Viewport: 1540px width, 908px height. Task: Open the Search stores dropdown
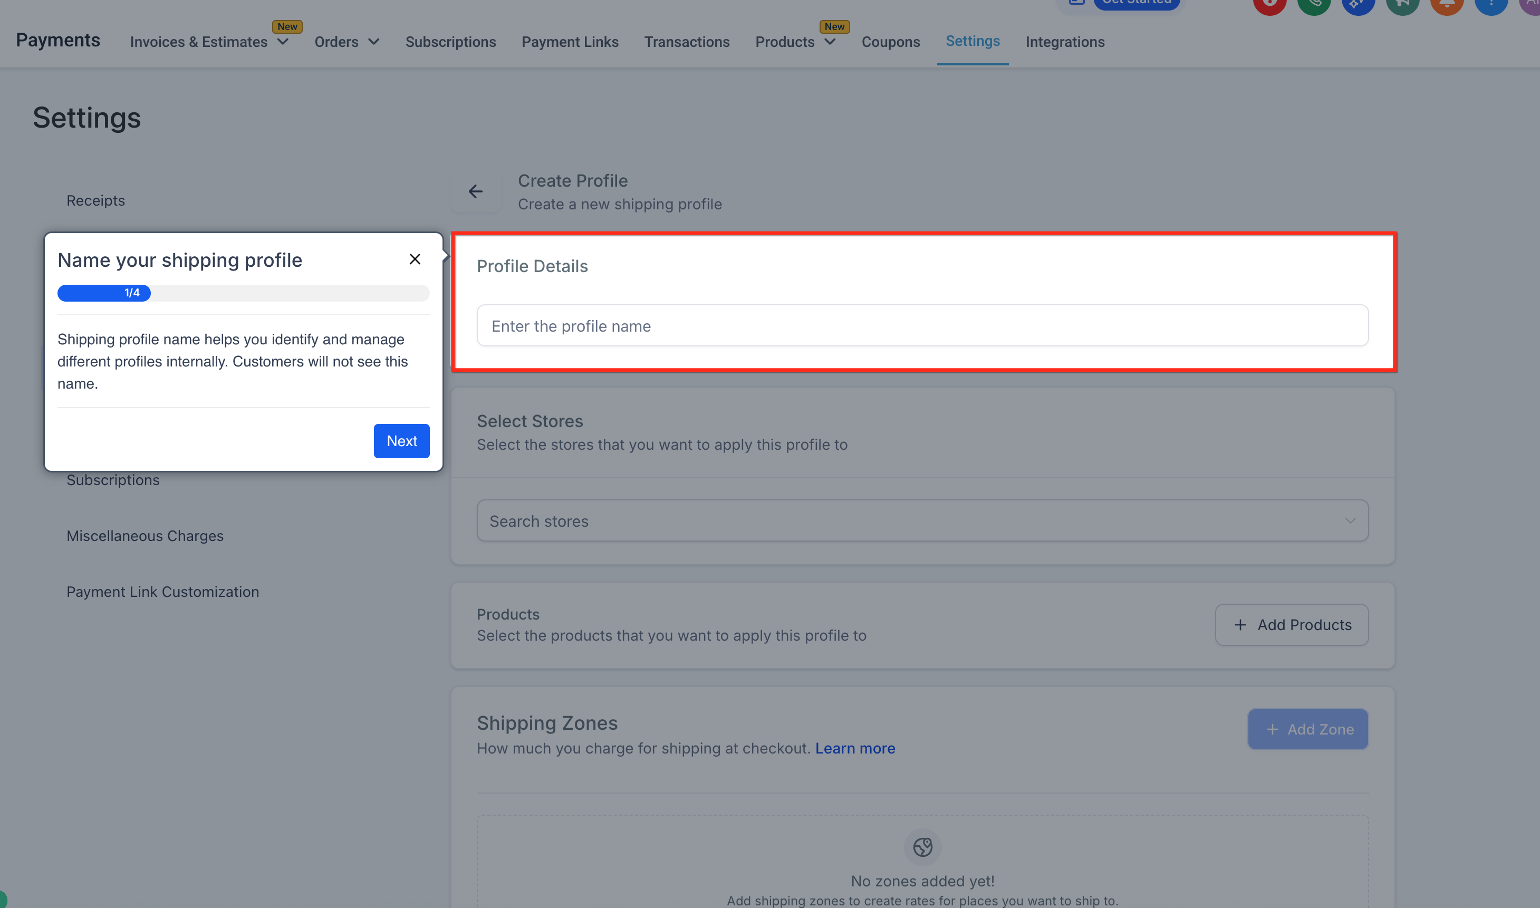[922, 520]
